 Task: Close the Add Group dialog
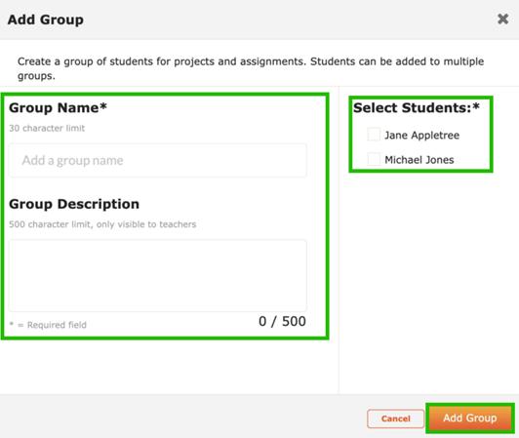tap(502, 19)
